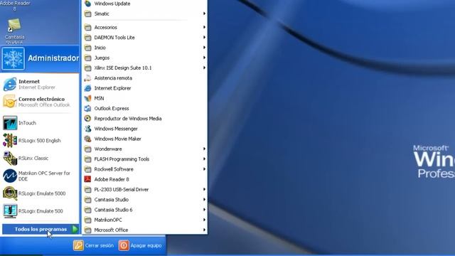Expand the Accesorios submenu arrow
This screenshot has height=256, width=455.
[x=204, y=27]
